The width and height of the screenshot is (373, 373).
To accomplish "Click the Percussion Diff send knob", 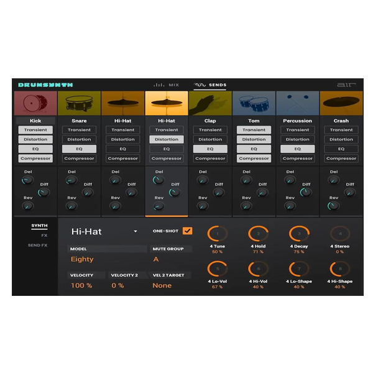I will point(306,193).
